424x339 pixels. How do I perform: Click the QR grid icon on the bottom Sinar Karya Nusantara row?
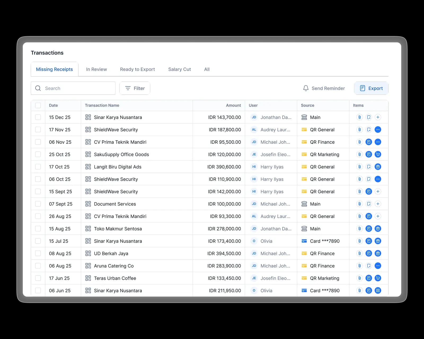tap(378, 290)
